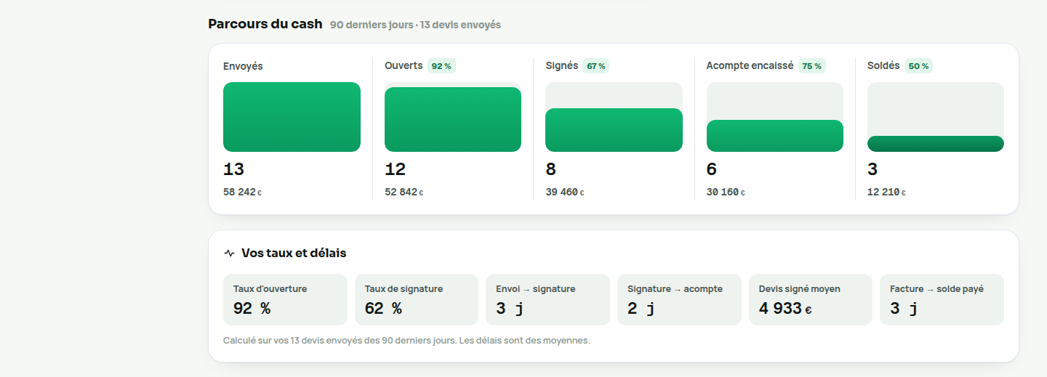The height and width of the screenshot is (377, 1047).
Task: Click the count 6 under Acompte encaissé
Action: click(712, 170)
